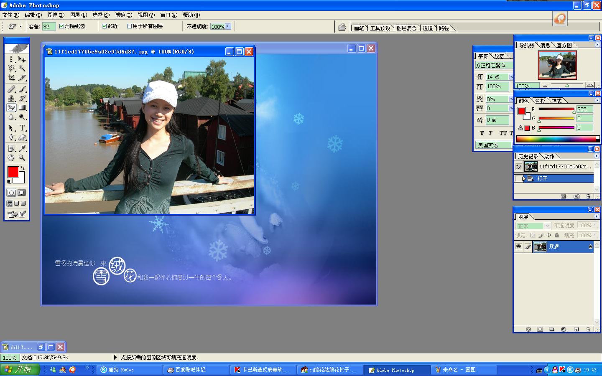
Task: Add a layer mask in Layers panel
Action: [540, 329]
